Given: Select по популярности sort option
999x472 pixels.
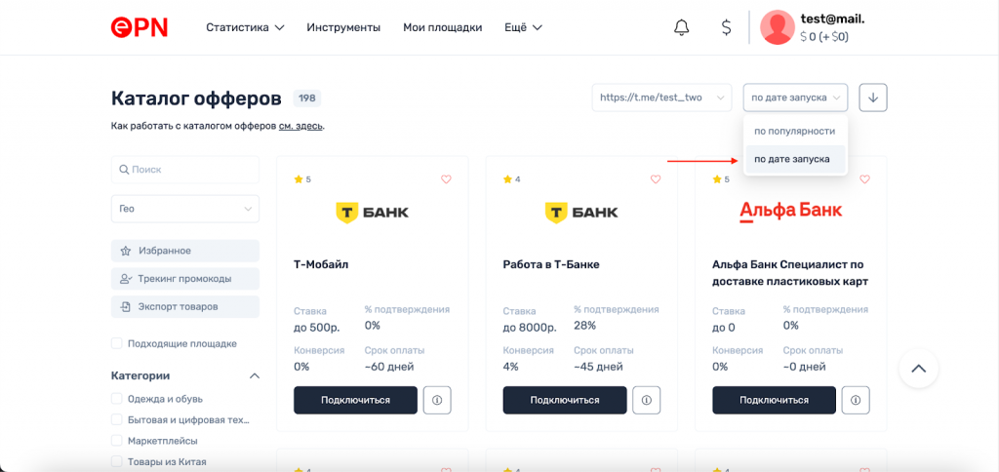Looking at the screenshot, I should 794,131.
